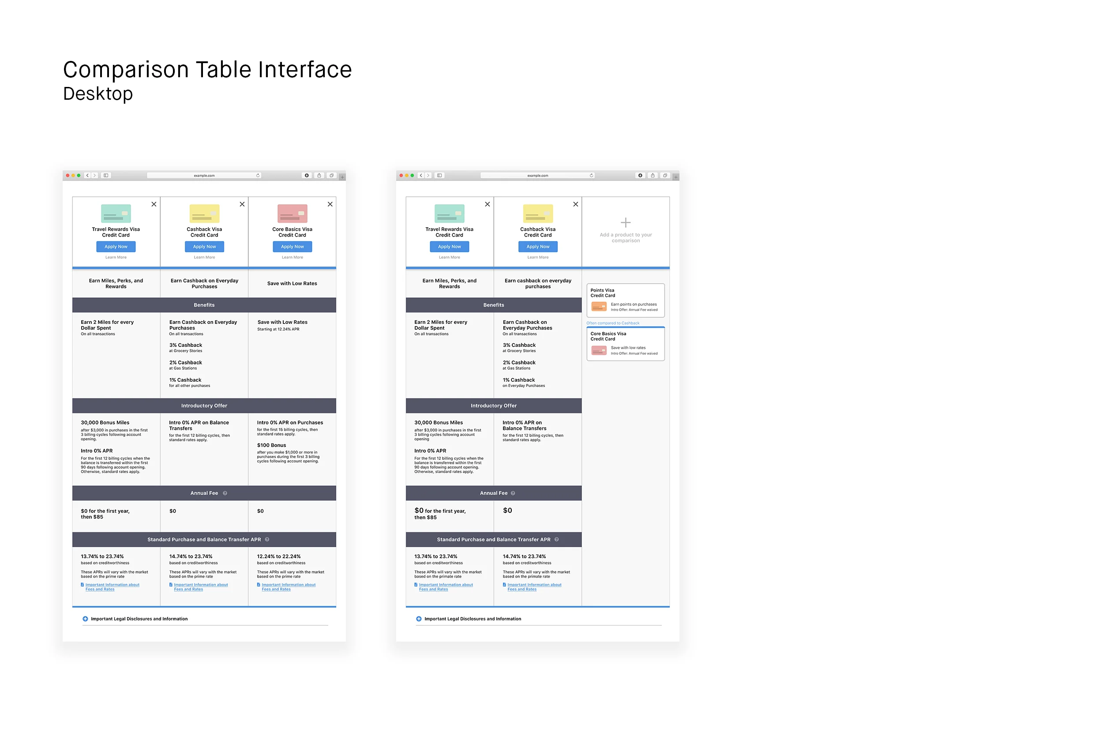Screen dimensions: 1103x744
Task: Remove Cashback Visa card in left browser
Action: coord(242,204)
